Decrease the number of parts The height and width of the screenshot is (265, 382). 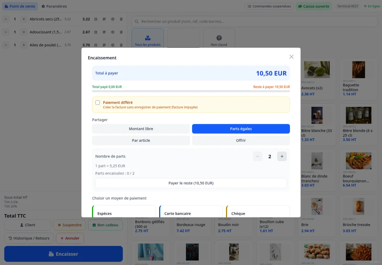pos(258,156)
